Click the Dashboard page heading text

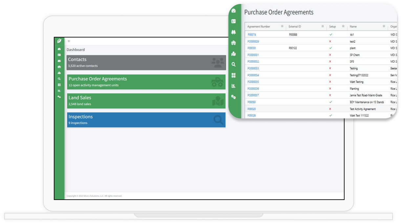pyautogui.click(x=76, y=50)
